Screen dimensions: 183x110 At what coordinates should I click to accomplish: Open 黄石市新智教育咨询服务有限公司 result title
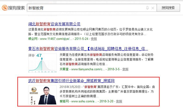click(x=88, y=48)
